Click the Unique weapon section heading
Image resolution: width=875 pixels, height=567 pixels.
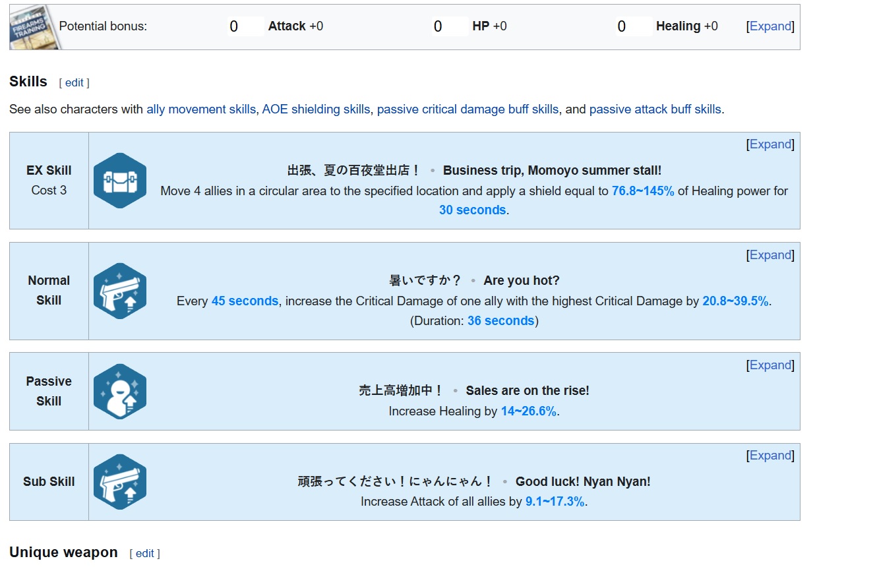(63, 552)
